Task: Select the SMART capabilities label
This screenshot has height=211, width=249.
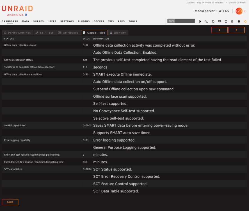Action: pyautogui.click(x=15, y=125)
